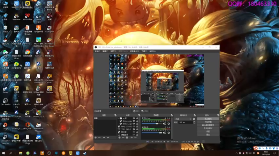279x156 pixels.
Task: Mute the 麦克风/Aux speaker icon
Action: click(164, 124)
